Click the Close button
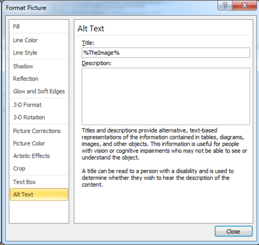This screenshot has width=259, height=245. (x=233, y=231)
